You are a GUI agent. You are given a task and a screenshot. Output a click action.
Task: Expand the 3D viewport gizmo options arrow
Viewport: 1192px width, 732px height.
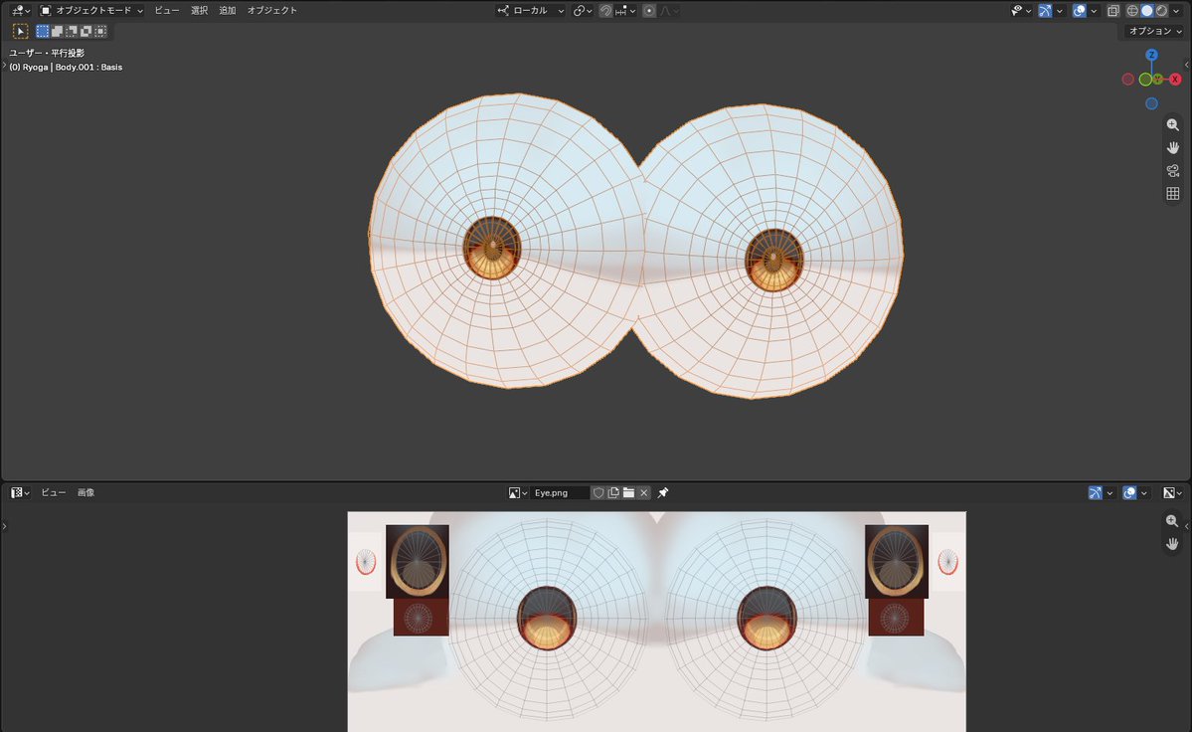[x=1060, y=11]
